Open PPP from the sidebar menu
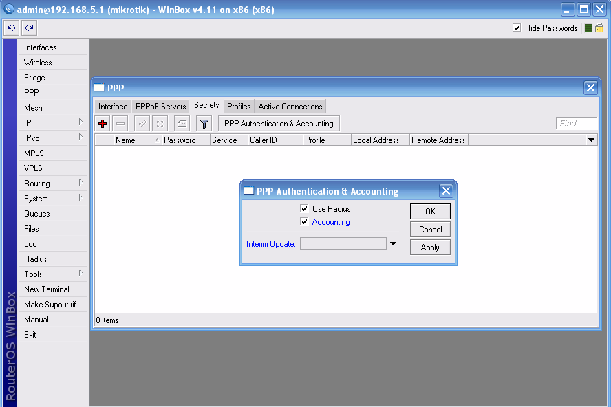This screenshot has height=407, width=611. tap(52, 93)
